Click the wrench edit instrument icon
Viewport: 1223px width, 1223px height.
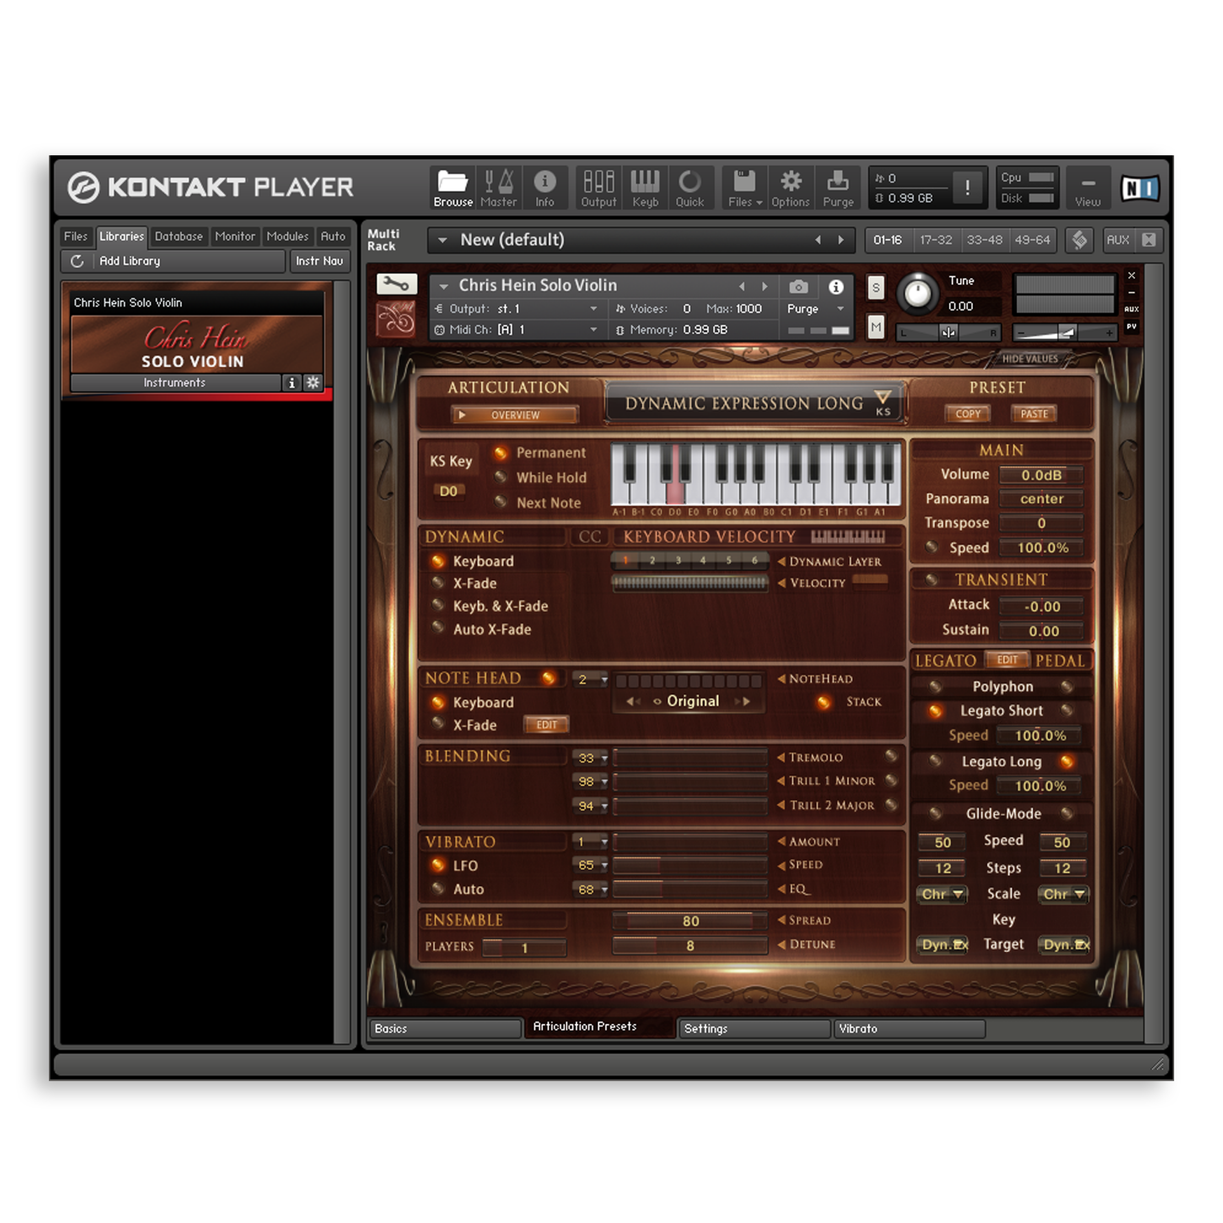[396, 284]
